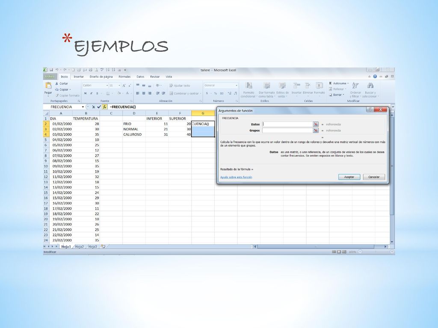
Task: Switch to Revisar ribbon tab
Action: [x=155, y=77]
